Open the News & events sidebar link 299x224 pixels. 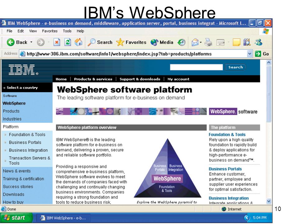[17, 171]
